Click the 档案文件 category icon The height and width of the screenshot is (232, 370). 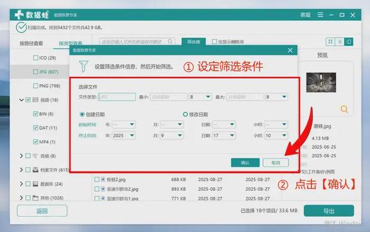(x=35, y=170)
